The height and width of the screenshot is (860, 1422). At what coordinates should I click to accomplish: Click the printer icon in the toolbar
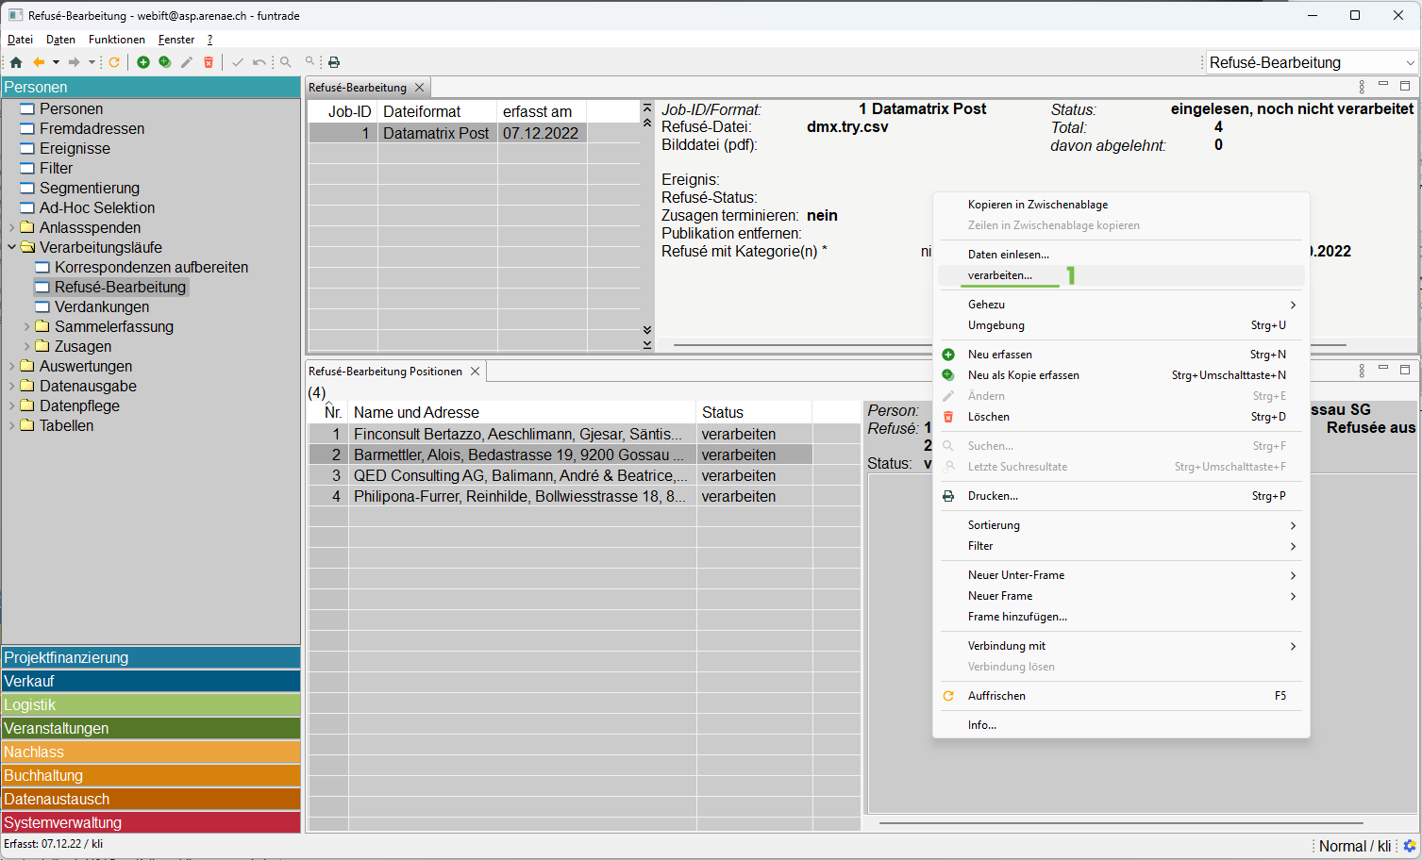pyautogui.click(x=334, y=62)
